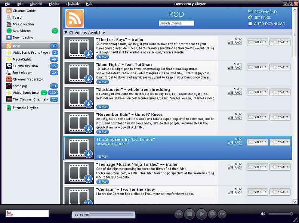299x223 pixels.
Task: Click the YouTube logo box at bottom left
Action: coord(27,214)
